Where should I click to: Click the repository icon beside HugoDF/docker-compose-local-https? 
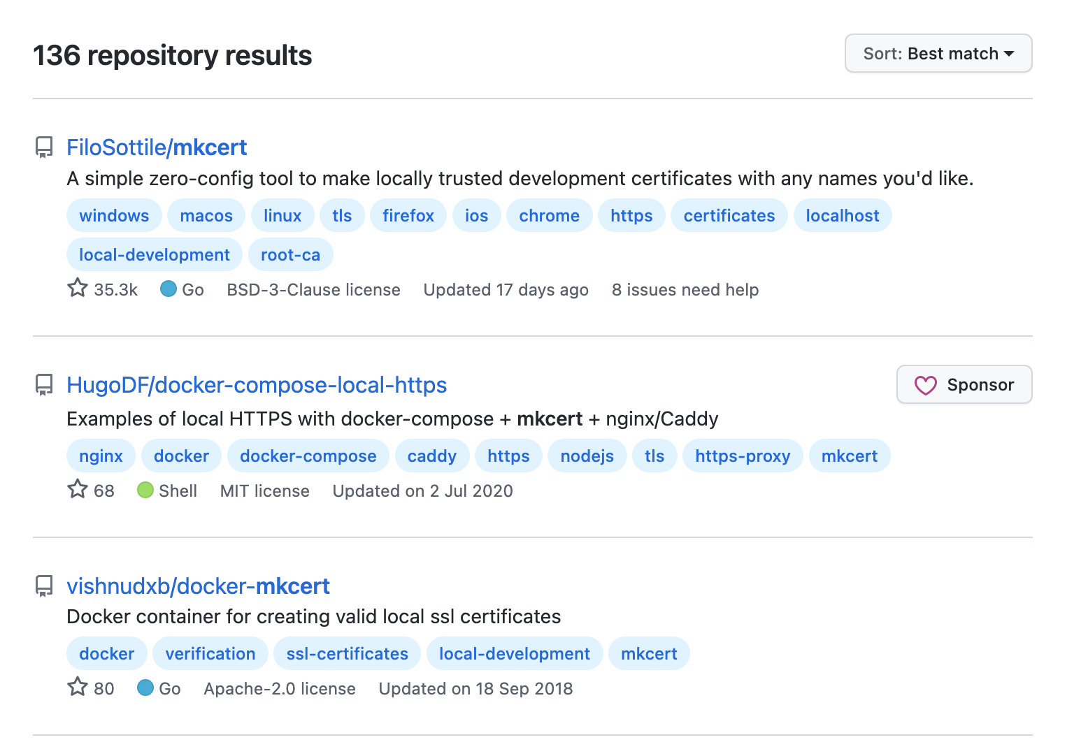point(44,385)
